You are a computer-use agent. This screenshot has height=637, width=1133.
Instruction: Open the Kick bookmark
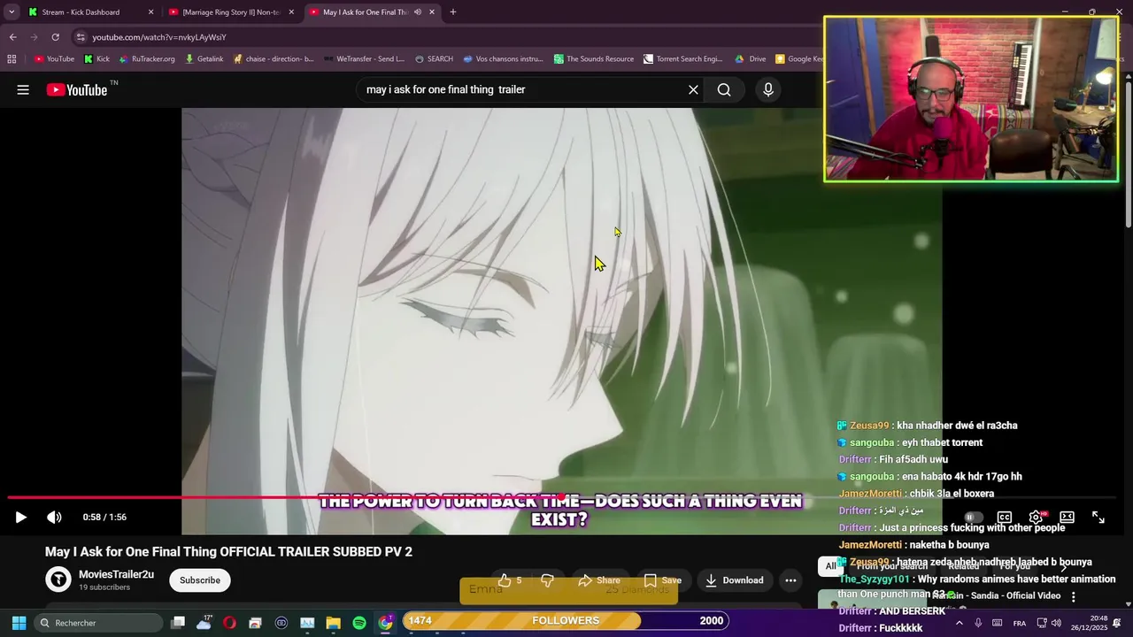pyautogui.click(x=96, y=59)
